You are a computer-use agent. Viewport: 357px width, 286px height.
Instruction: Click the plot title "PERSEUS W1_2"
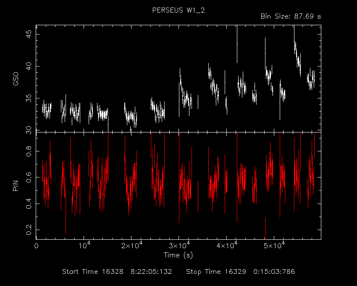coord(178,11)
